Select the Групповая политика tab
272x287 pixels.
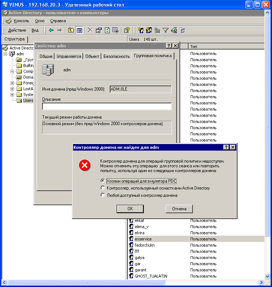coord(153,56)
